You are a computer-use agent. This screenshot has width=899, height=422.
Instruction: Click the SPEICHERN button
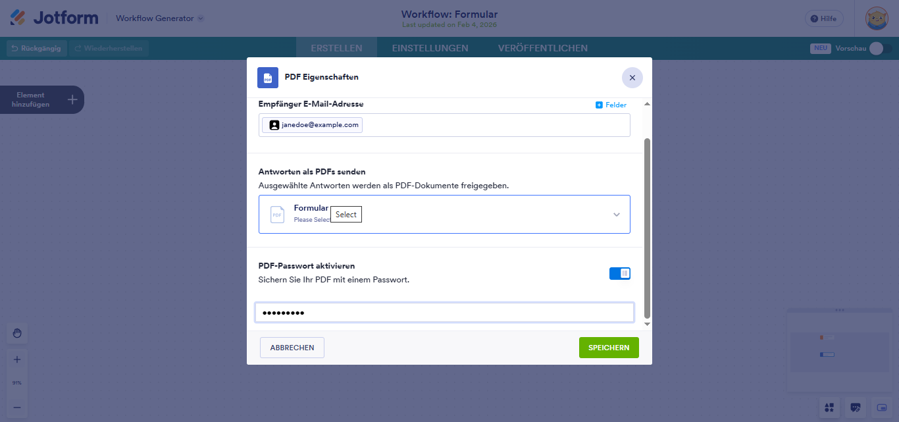pos(609,347)
